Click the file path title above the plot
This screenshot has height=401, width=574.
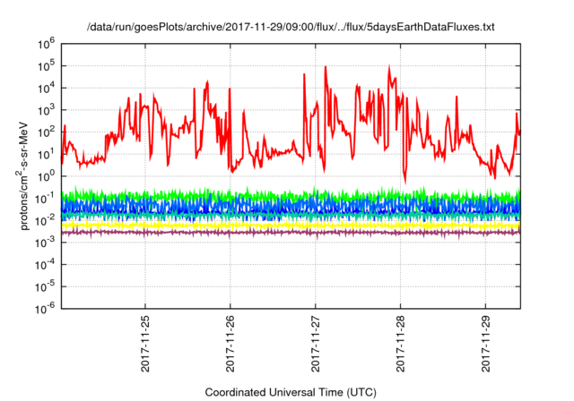click(291, 27)
